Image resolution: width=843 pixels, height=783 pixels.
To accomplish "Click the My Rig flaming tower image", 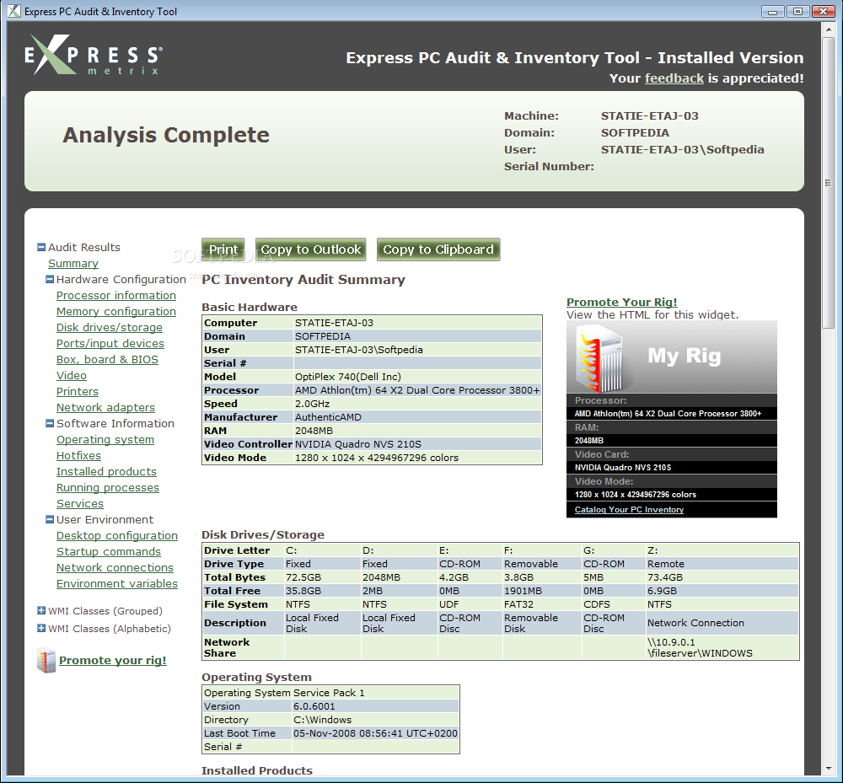I will pyautogui.click(x=602, y=358).
